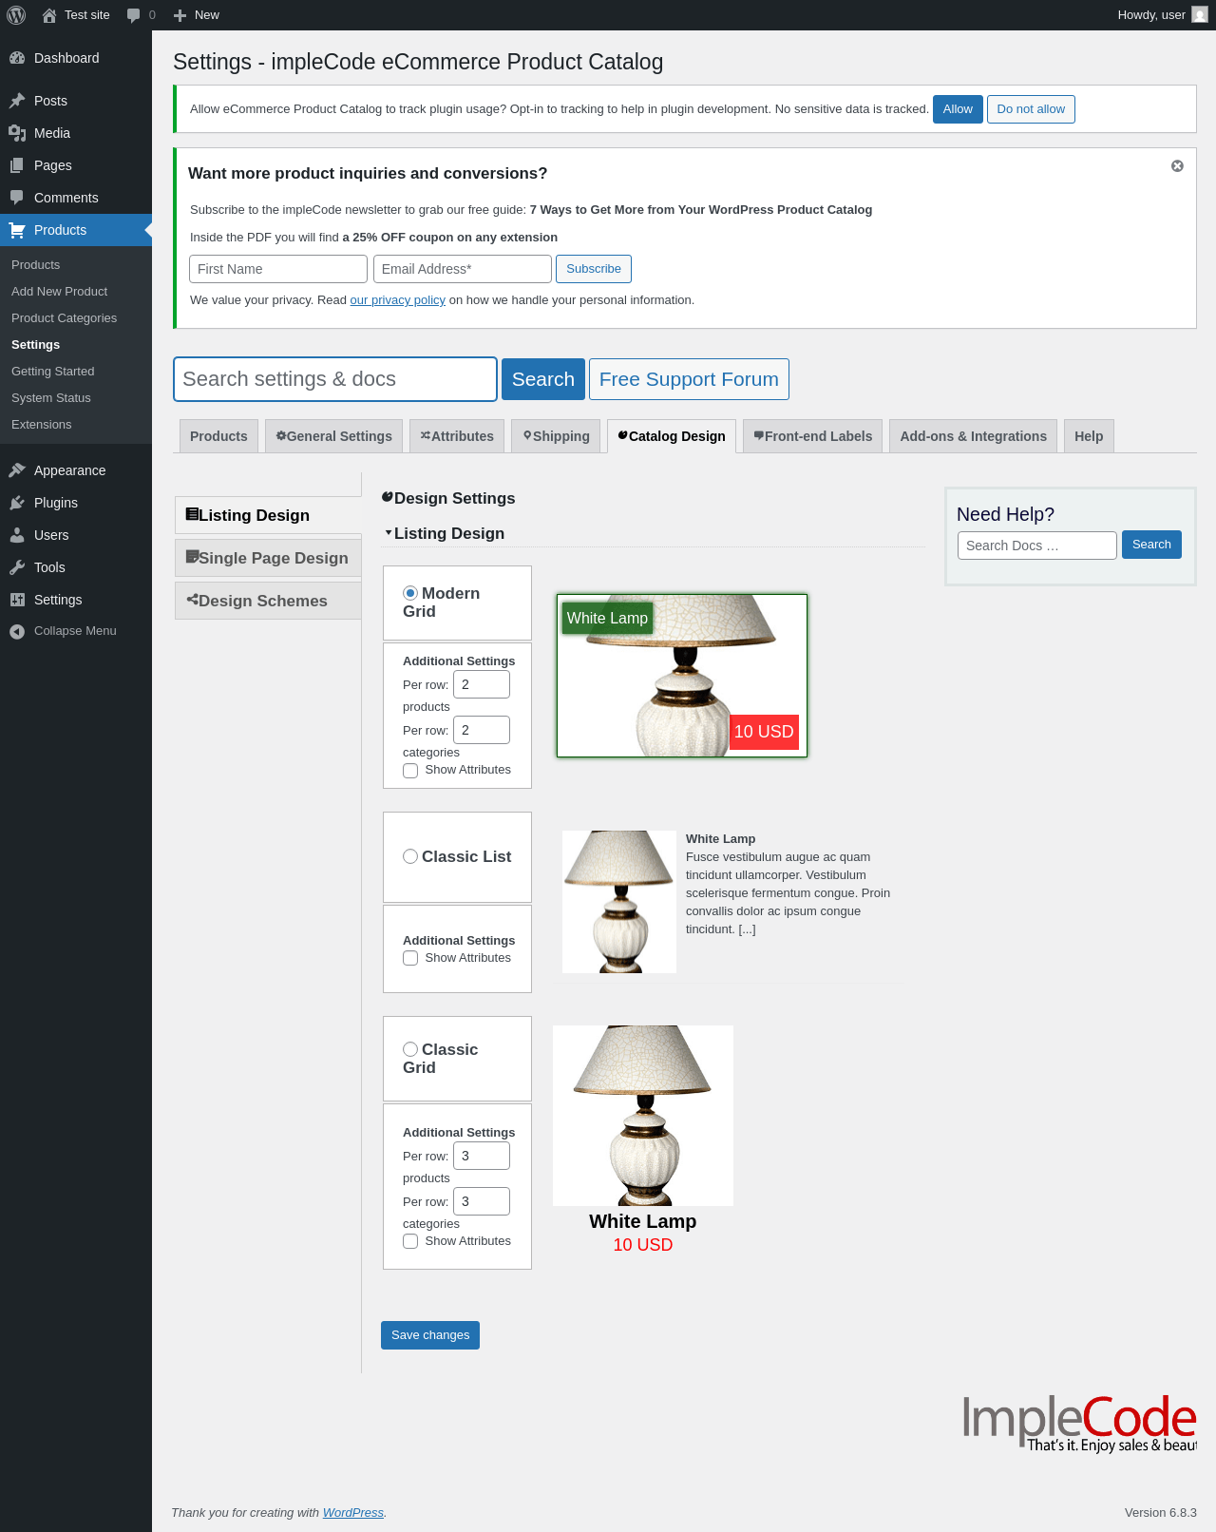Screen dimensions: 1216x1532
Task: Click the Tools wrench icon
Action: (17, 567)
